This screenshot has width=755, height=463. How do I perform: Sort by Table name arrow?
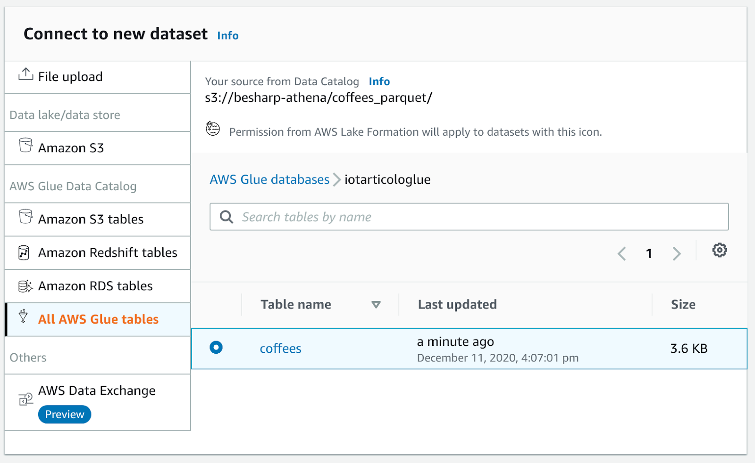376,305
